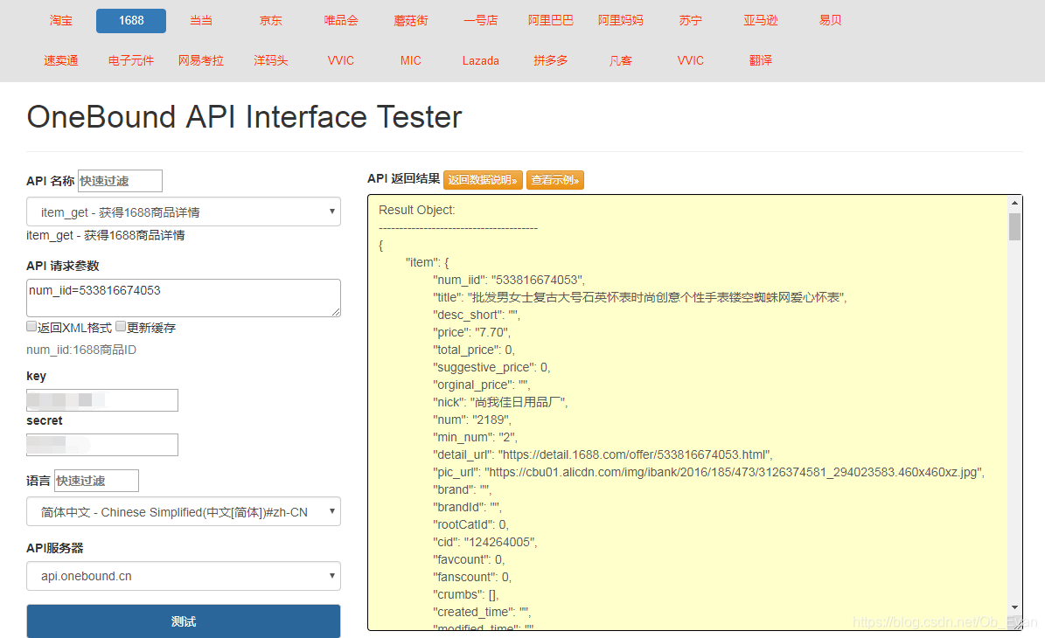Image resolution: width=1045 pixels, height=638 pixels.
Task: Open the VVIC tab next to 凡客
Action: 691,60
